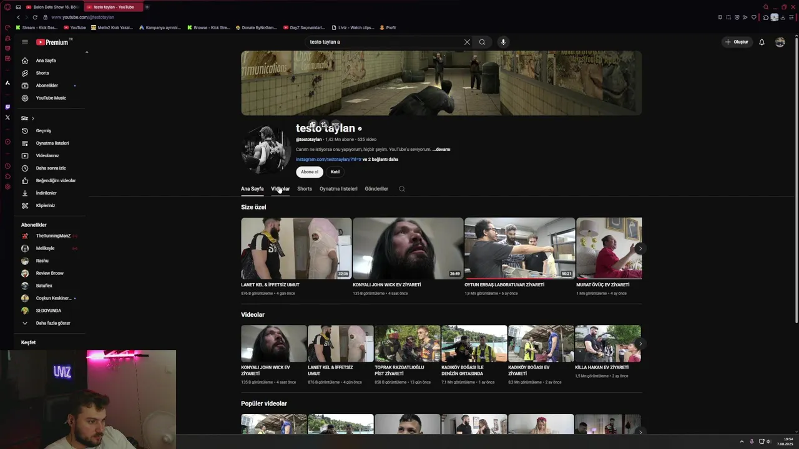The width and height of the screenshot is (799, 449).
Task: Open Shorts from the sidebar
Action: 51,73
